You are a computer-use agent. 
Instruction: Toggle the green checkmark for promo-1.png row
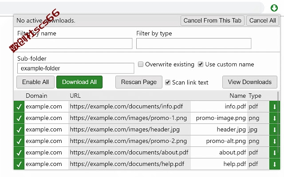(x=19, y=118)
